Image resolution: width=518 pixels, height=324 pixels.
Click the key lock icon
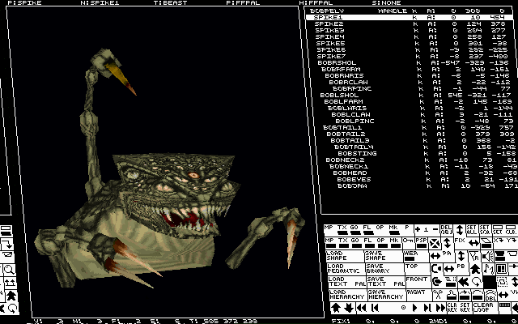409,241
